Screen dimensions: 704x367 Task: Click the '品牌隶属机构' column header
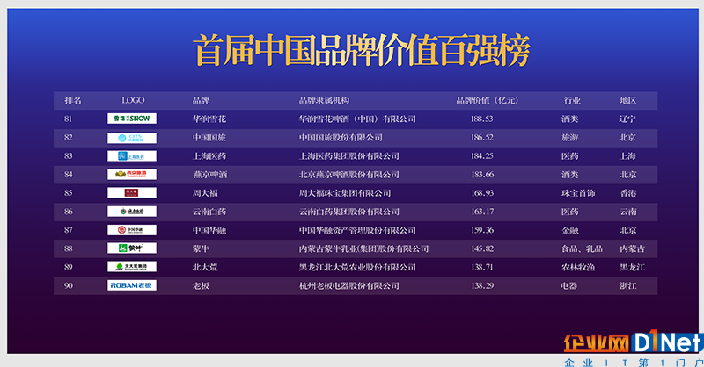324,100
